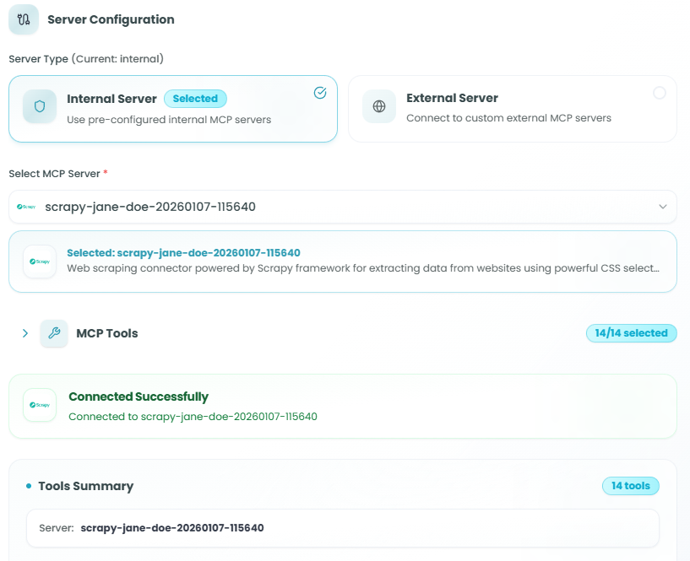
Task: Click the checkmark circle on Internal Server card
Action: click(x=320, y=93)
